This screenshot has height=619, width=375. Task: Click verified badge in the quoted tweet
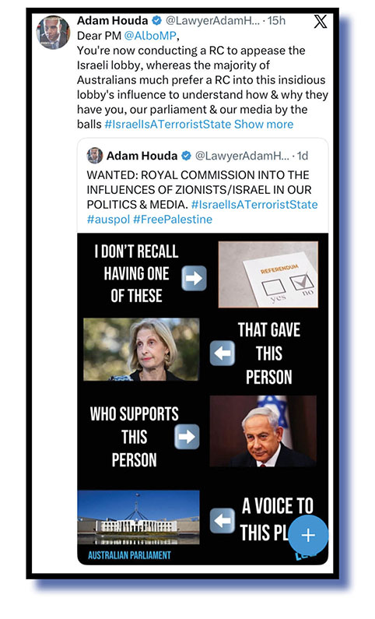pyautogui.click(x=186, y=156)
